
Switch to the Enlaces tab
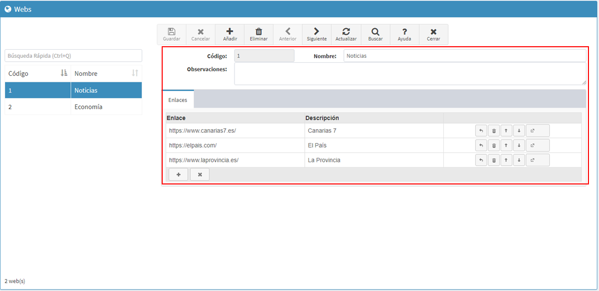pyautogui.click(x=178, y=100)
